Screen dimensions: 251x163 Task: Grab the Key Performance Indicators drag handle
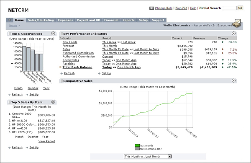61,34
